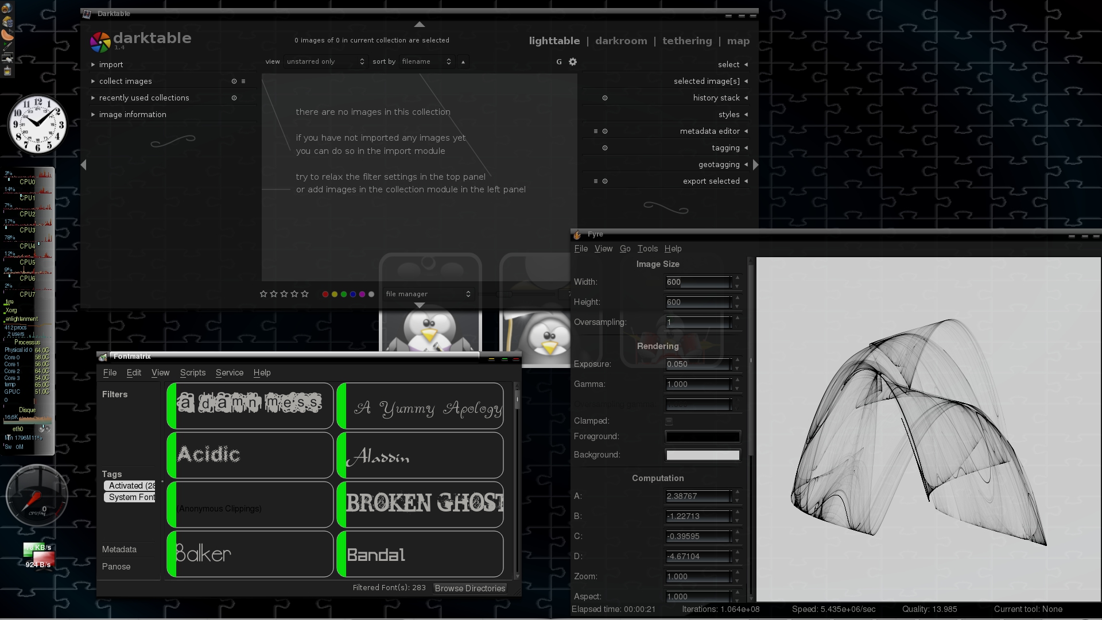The height and width of the screenshot is (620, 1102).
Task: Open the unstarred only view dropdown
Action: pyautogui.click(x=325, y=61)
